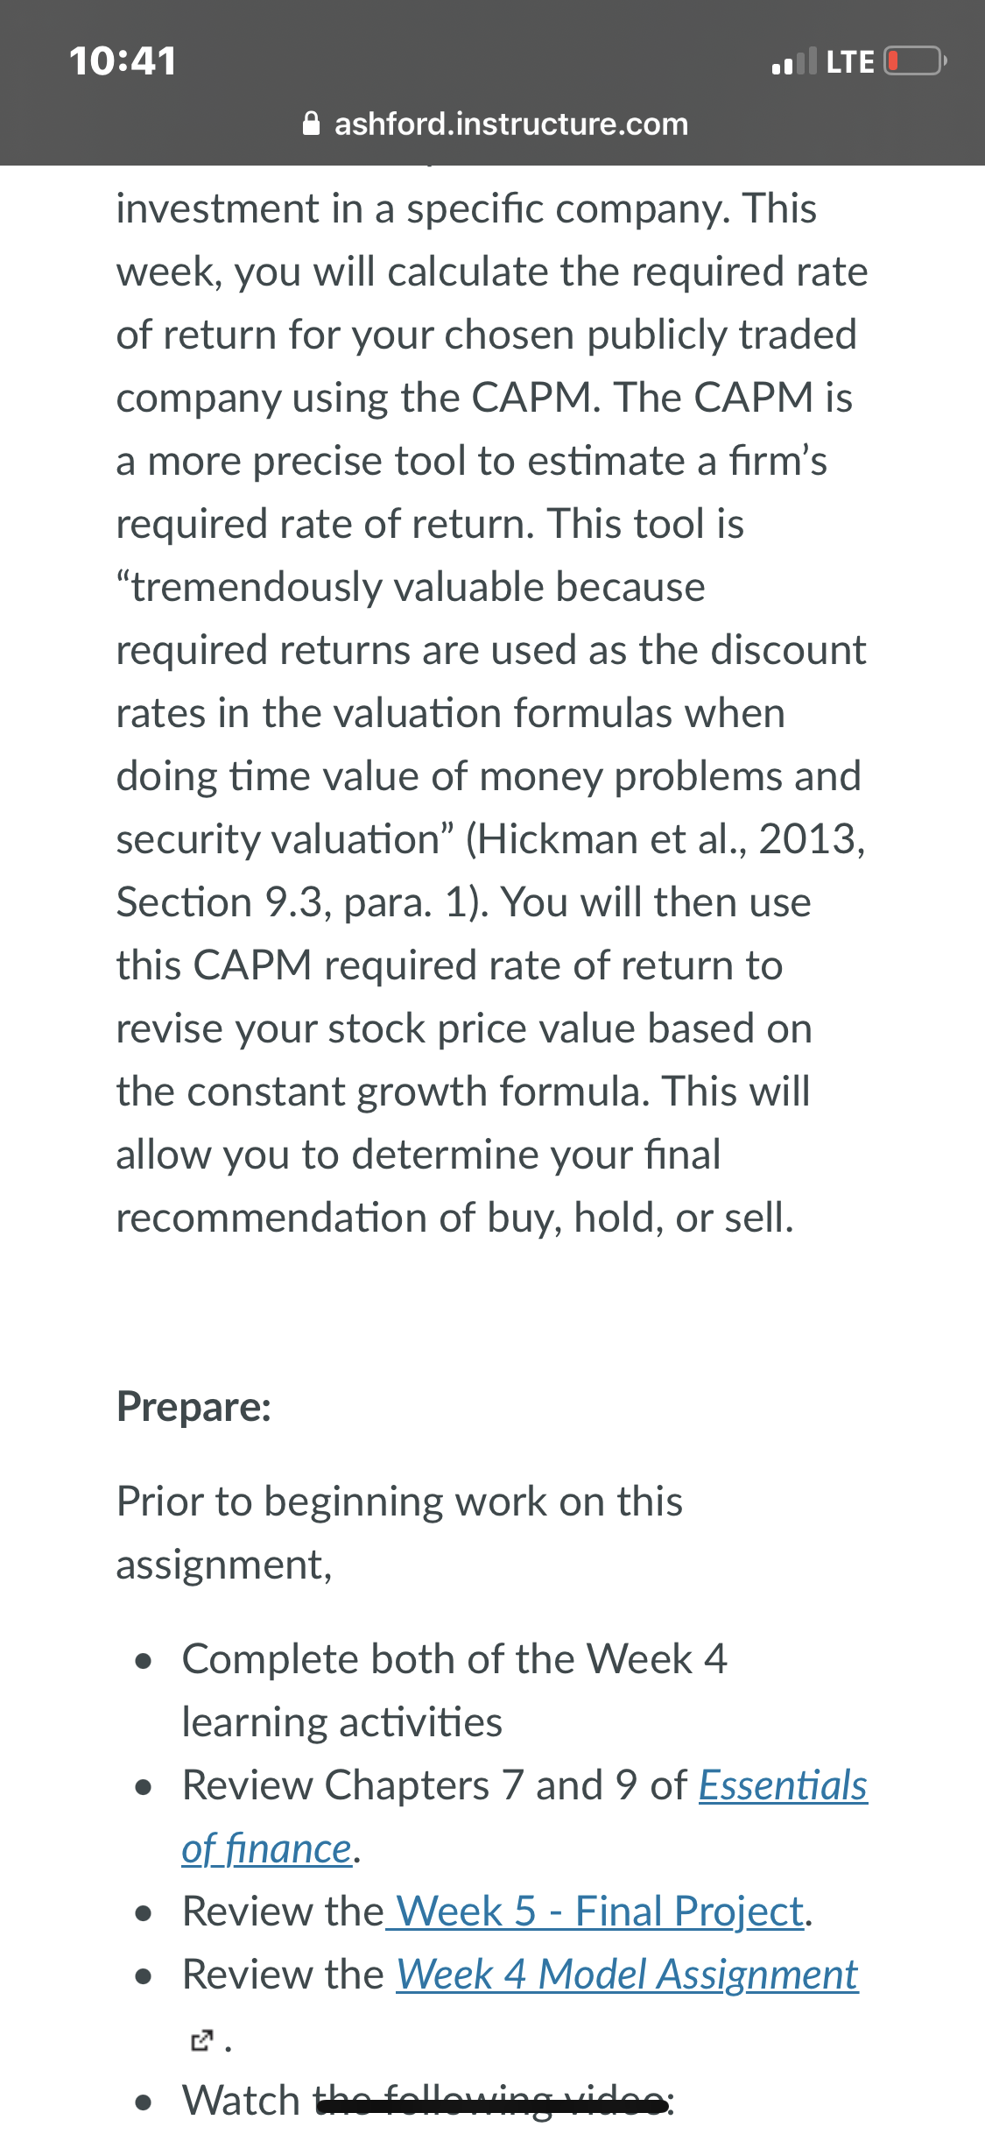Click 'Complete both of the Week 4' bullet
This screenshot has width=985, height=2134.
454,1659
